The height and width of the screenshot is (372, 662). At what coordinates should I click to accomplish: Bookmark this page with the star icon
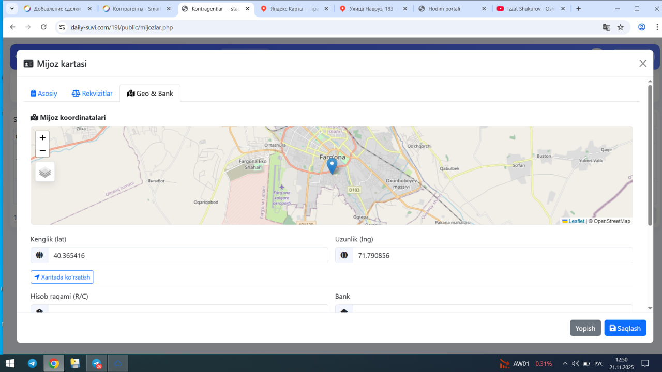coord(621,27)
